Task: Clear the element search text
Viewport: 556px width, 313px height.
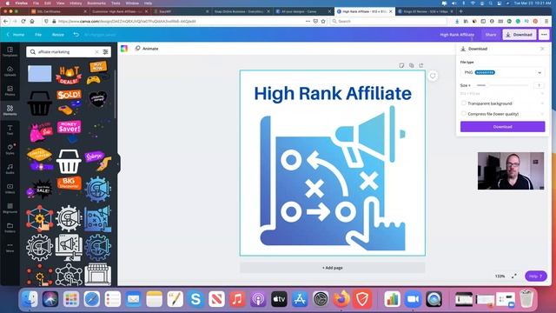Action: pyautogui.click(x=96, y=52)
